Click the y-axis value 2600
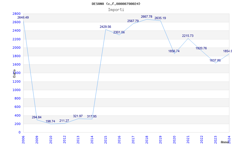Viewport: 232px width, 145px height. (17, 22)
